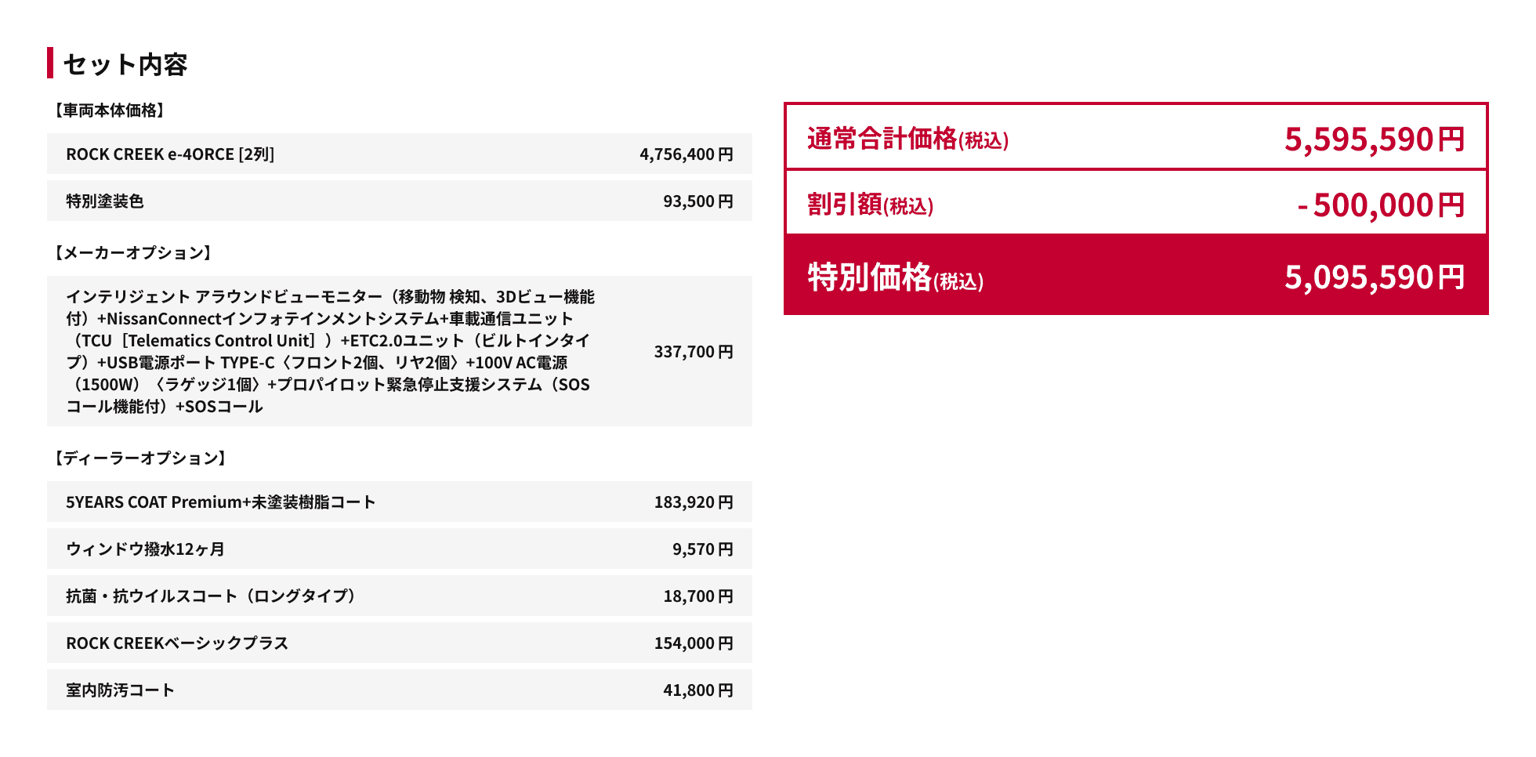Image resolution: width=1536 pixels, height=757 pixels.
Task: Select the ROCK CREEK e-4ORCE [2列] row
Action: [400, 154]
